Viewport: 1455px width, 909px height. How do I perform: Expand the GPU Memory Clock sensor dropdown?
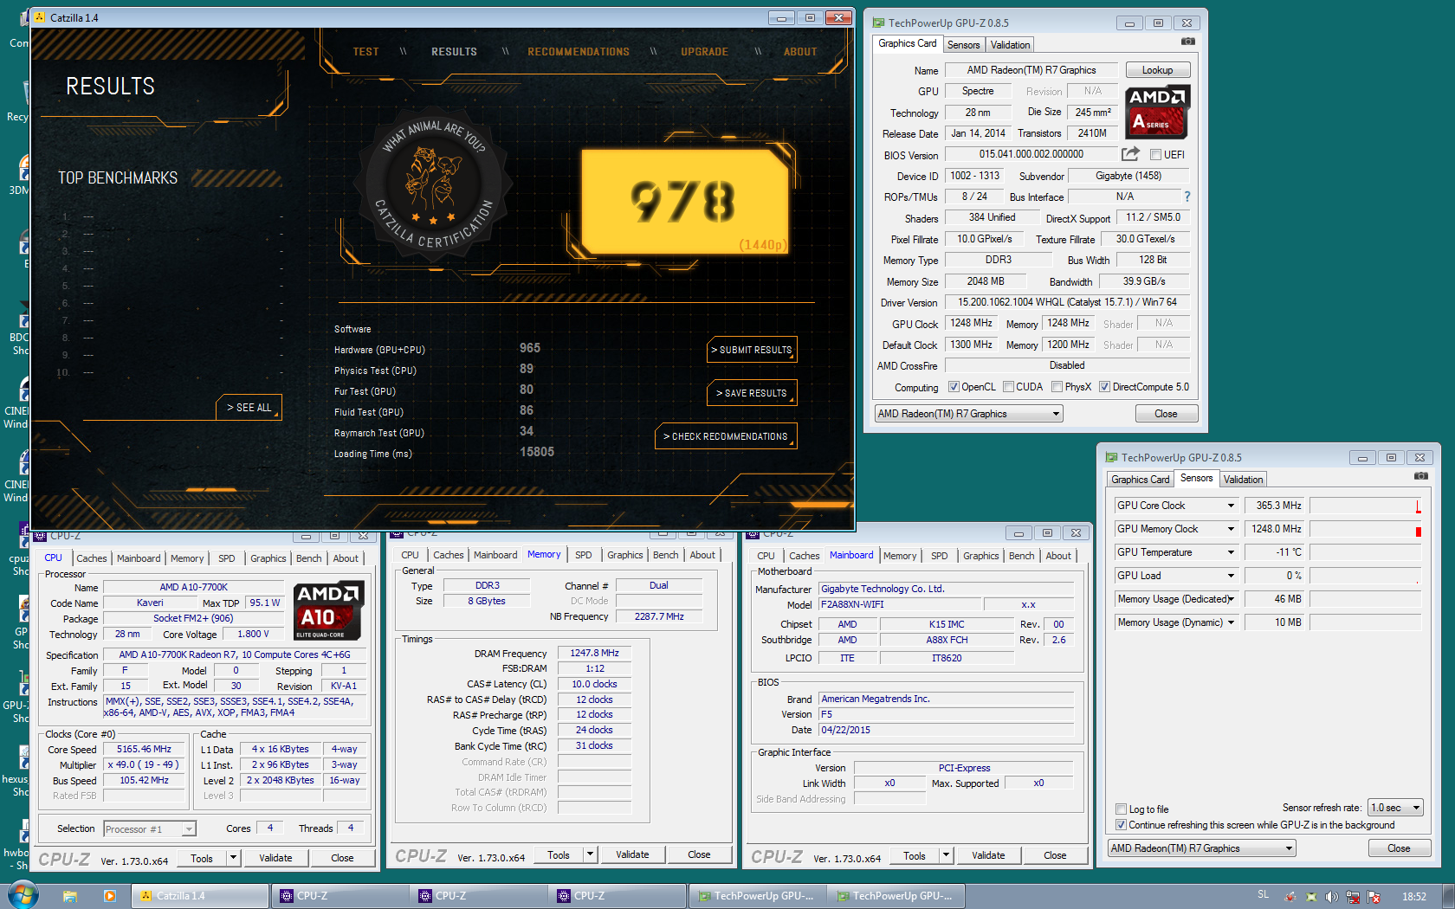click(x=1231, y=529)
